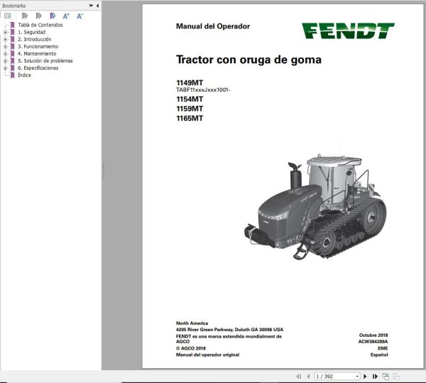Viewport: 426px width, 383px height.
Task: Click the model text 1159MT
Action: (190, 109)
